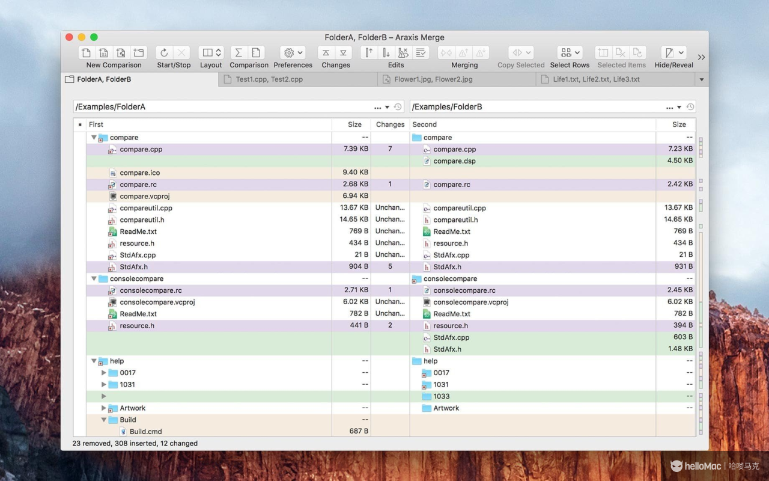Click the down-arrow icon in Edits group
The width and height of the screenshot is (769, 481).
[386, 53]
